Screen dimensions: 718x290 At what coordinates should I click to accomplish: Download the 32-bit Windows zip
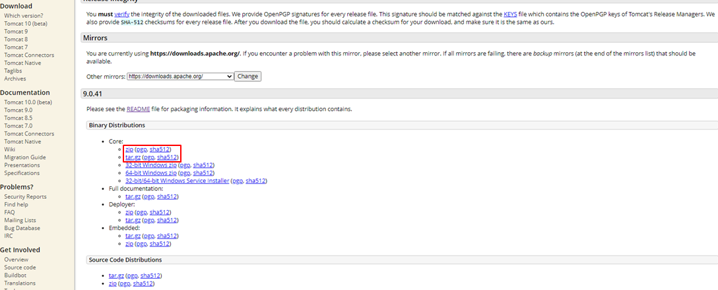coord(150,165)
